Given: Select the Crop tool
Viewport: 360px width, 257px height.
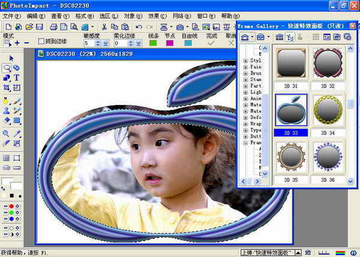Looking at the screenshot, I should pos(7,87).
